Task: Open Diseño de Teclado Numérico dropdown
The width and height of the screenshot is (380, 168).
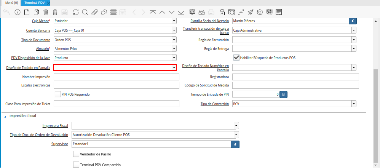Action: click(354, 67)
